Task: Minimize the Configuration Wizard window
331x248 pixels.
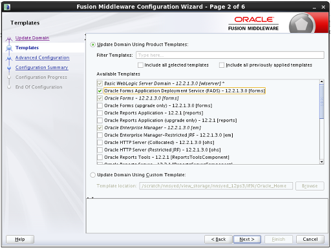Action: (x=314, y=7)
